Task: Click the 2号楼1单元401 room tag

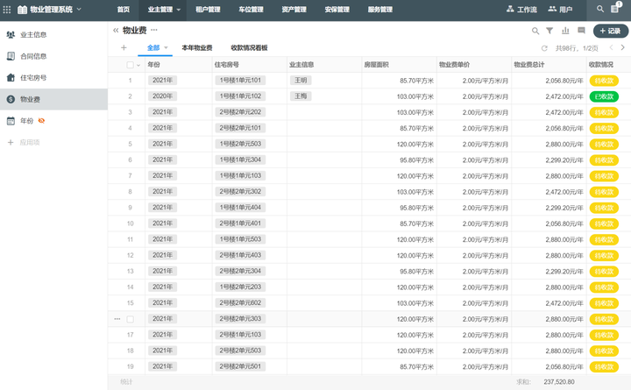Action: coord(240,223)
